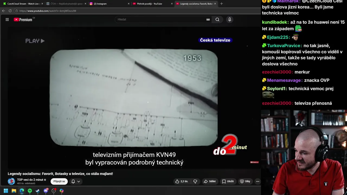The height and width of the screenshot is (195, 347).
Task: Close the CzechCloud Stream tab
Action: click(42, 4)
